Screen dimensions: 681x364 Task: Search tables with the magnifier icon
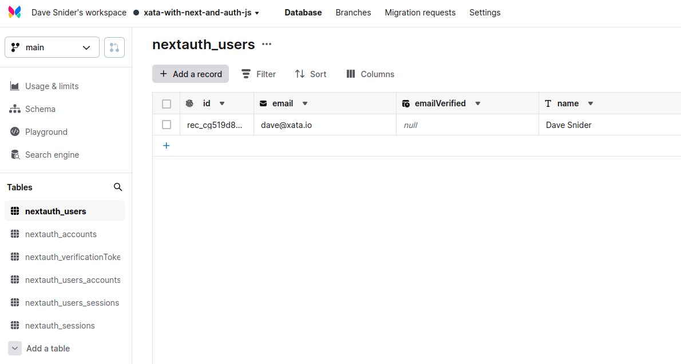click(x=118, y=187)
